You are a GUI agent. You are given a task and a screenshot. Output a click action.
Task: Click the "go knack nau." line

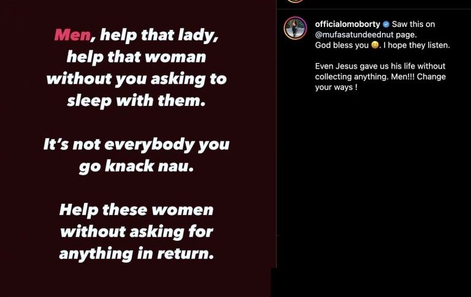136,166
